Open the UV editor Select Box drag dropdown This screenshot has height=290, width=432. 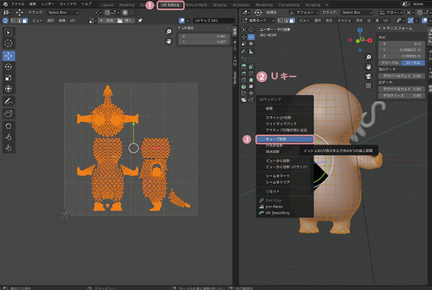[x=63, y=13]
